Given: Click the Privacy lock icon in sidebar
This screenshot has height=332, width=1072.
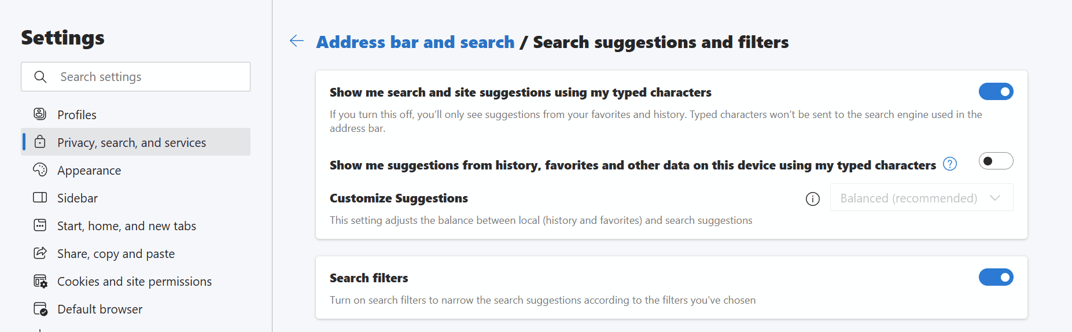Looking at the screenshot, I should (x=40, y=142).
